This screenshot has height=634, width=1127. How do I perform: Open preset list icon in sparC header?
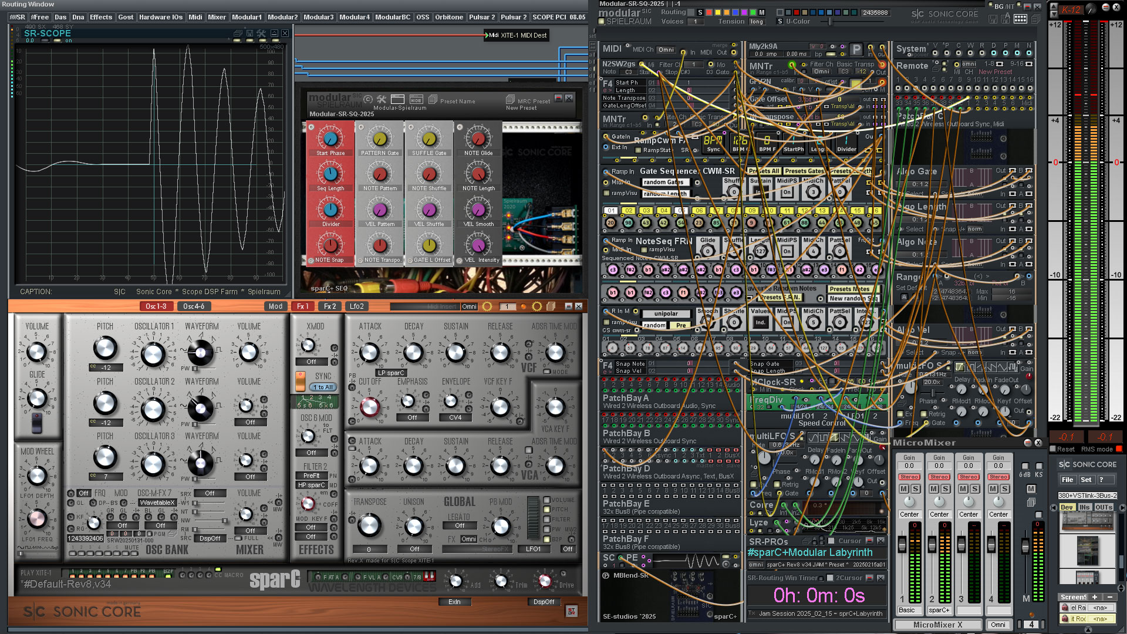[551, 306]
